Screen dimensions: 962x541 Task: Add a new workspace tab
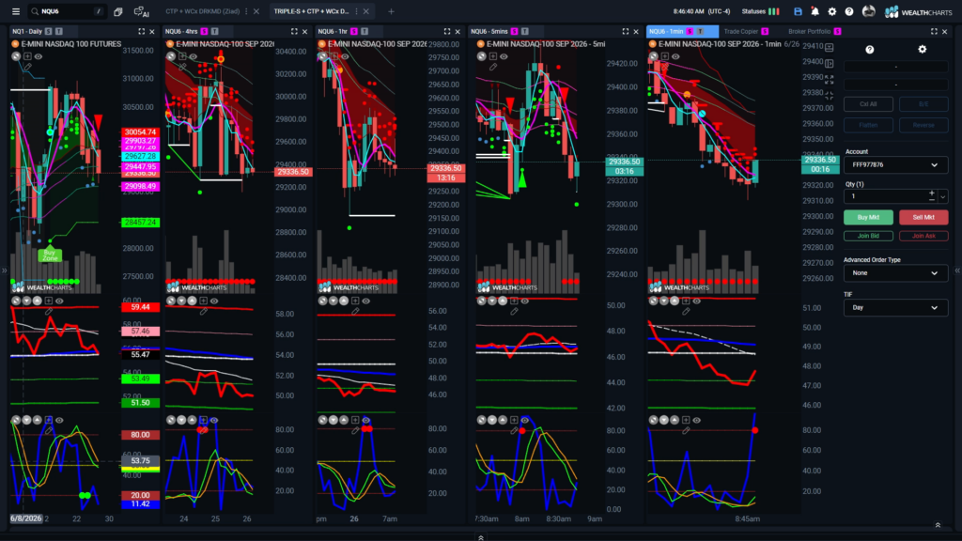(391, 11)
